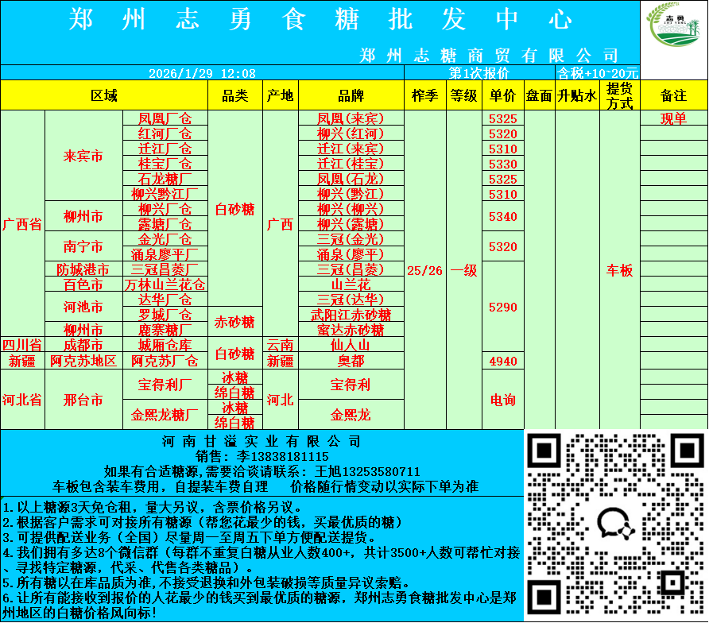Click the 仙人山 brand cell
This screenshot has width=709, height=623.
click(351, 345)
